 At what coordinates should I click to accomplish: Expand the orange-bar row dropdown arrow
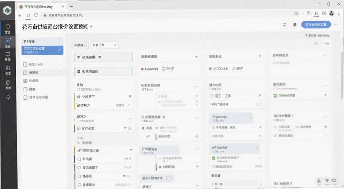point(131,150)
